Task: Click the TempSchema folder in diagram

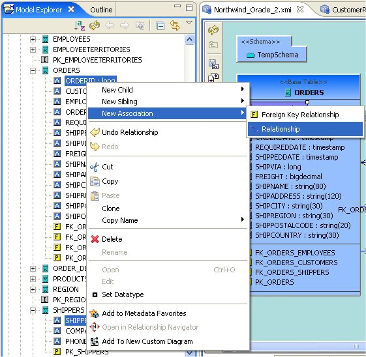Action: [x=273, y=55]
